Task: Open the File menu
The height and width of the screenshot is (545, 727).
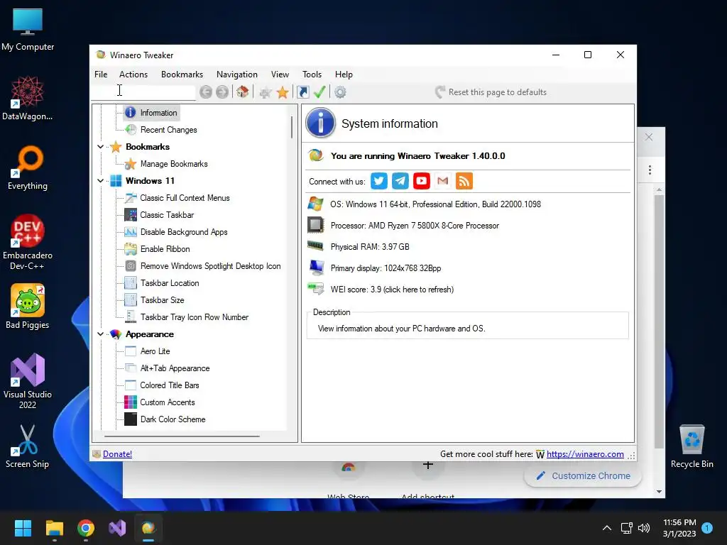Action: [x=101, y=74]
